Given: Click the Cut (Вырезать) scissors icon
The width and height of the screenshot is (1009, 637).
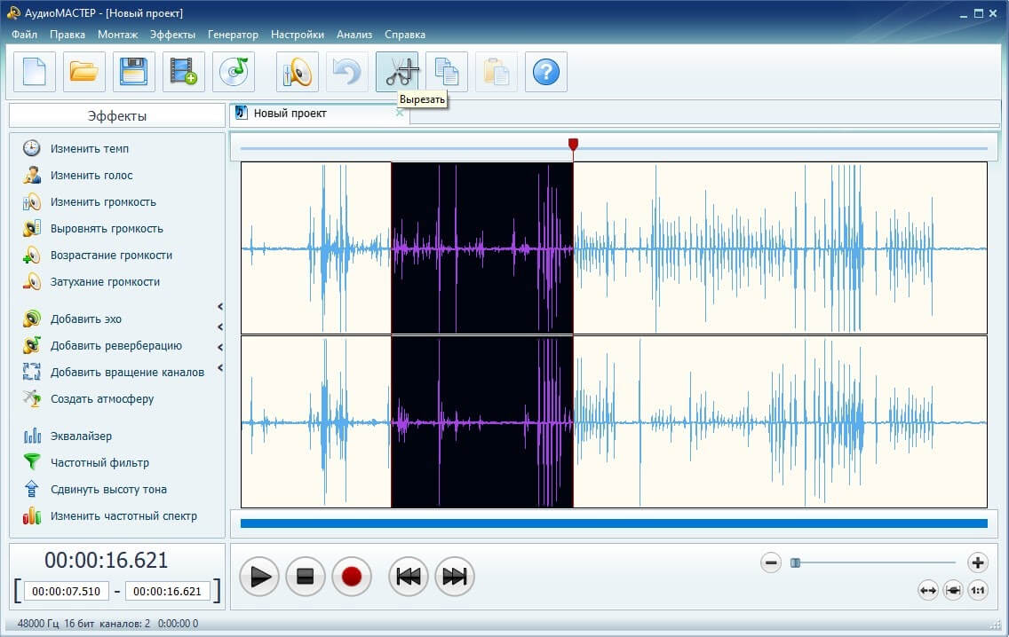Looking at the screenshot, I should (397, 72).
